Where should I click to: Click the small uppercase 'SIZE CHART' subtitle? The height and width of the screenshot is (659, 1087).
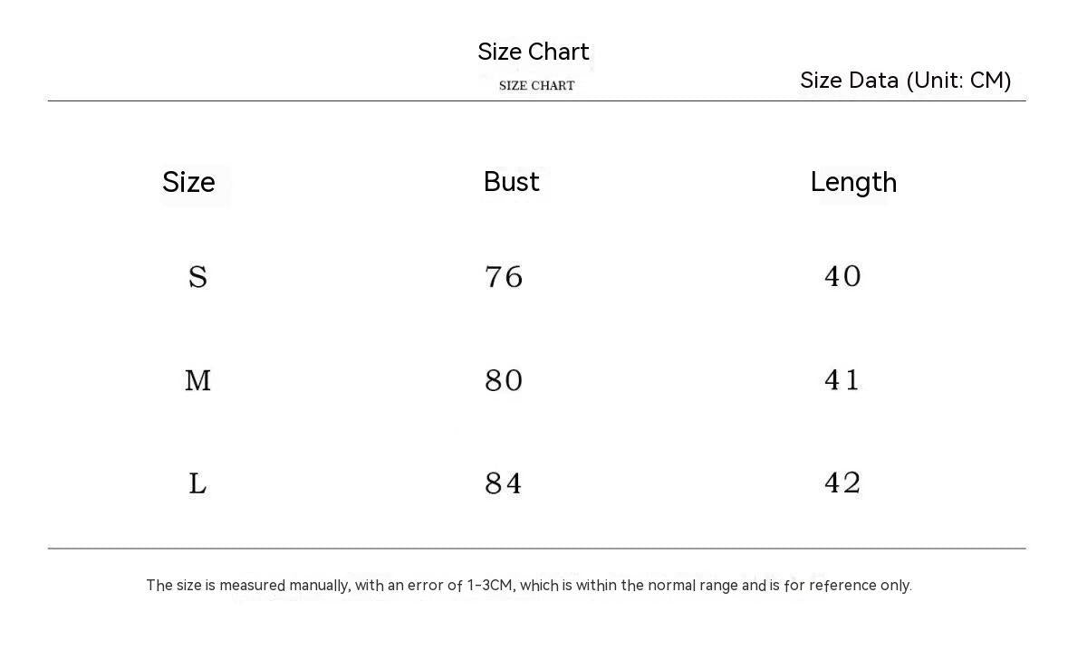click(x=536, y=86)
